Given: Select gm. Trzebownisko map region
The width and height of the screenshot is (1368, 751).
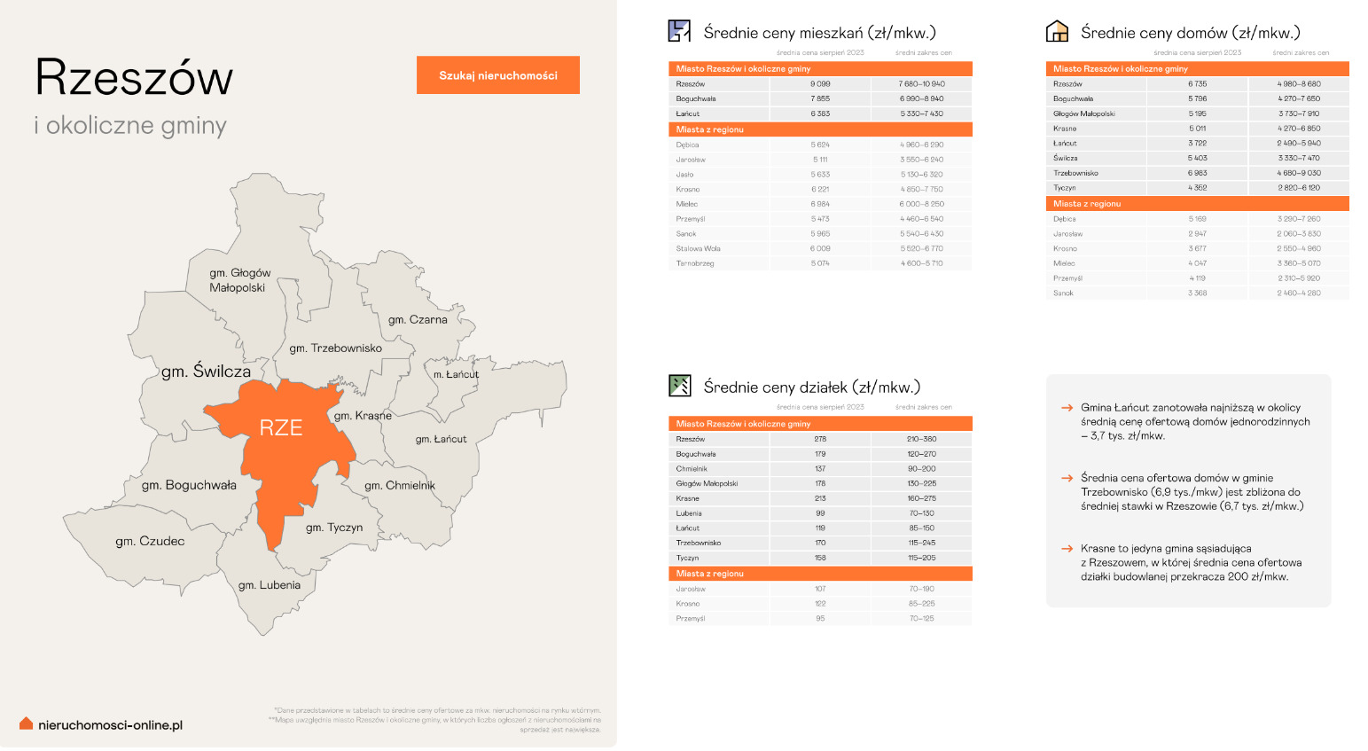Looking at the screenshot, I should (x=335, y=348).
